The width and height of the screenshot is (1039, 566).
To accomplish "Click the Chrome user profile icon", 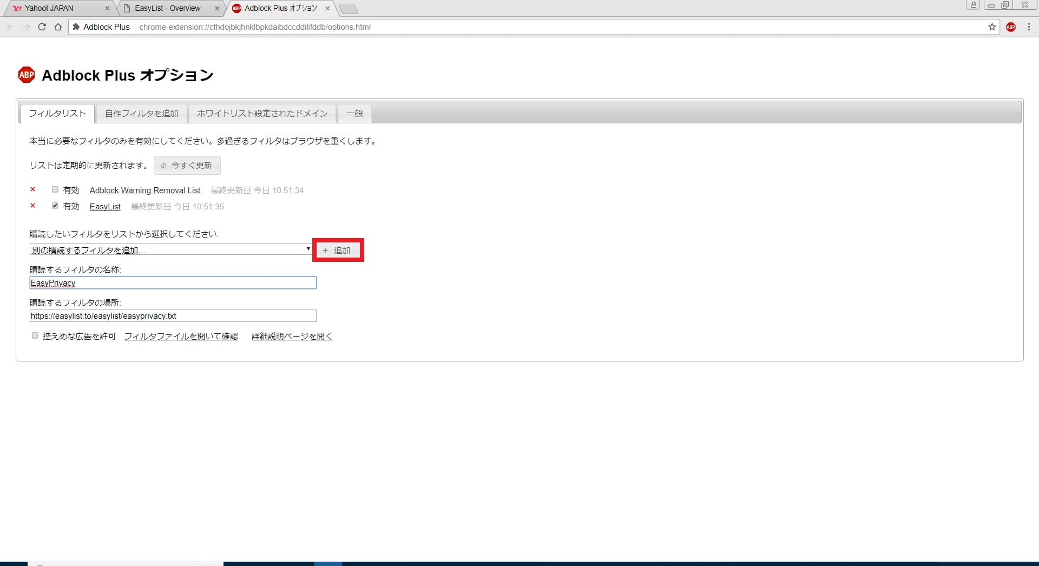I will 974,5.
